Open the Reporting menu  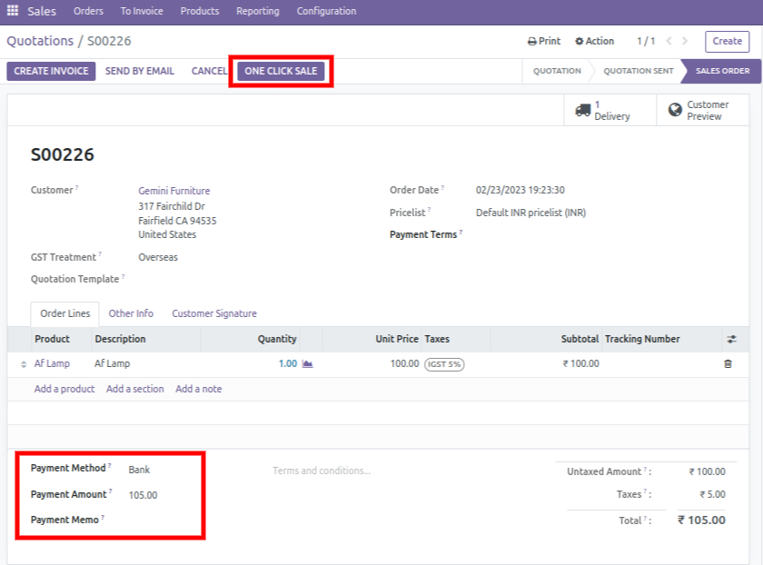pyautogui.click(x=257, y=11)
